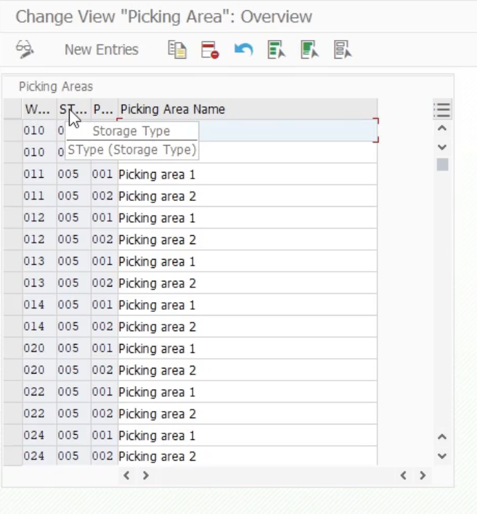
Task: Click the Select All toolbar icon
Action: [277, 50]
